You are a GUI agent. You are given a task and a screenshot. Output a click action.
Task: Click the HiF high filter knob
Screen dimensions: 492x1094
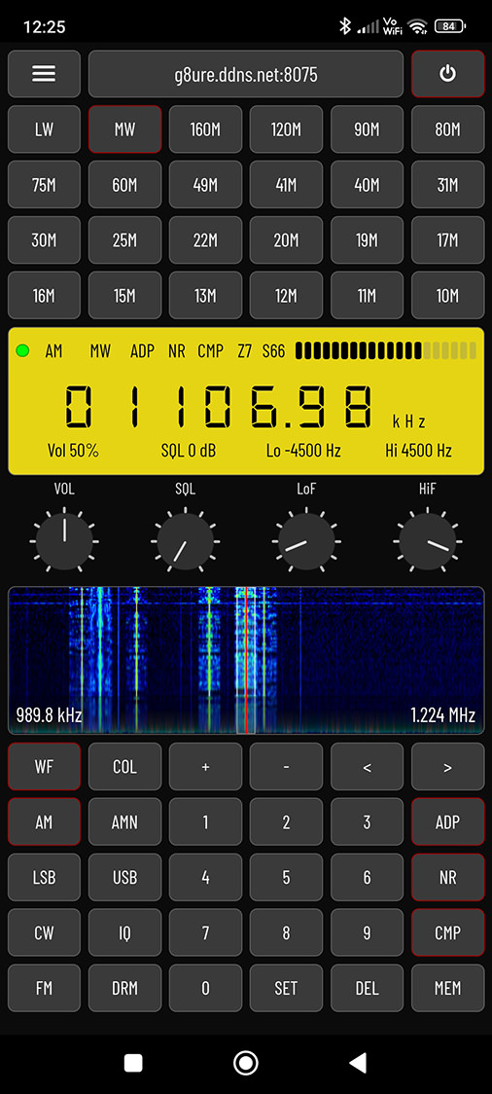(428, 541)
